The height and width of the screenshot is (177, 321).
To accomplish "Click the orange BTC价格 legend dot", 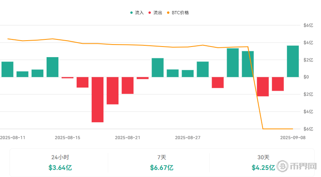I will click(168, 13).
